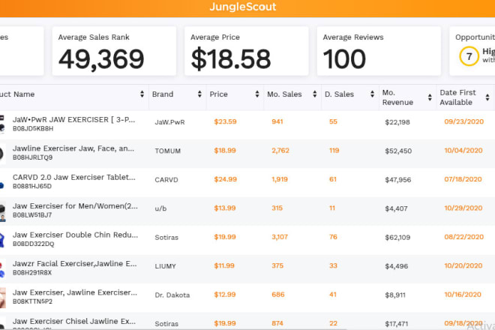The image size is (495, 330).
Task: Click the LIUMY brand cell
Action: [165, 266]
